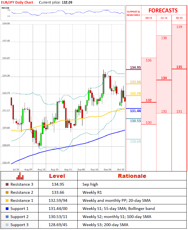This screenshot has height=230, width=188.
Task: Click the Support & Resistance column header
Action: tap(134, 13)
